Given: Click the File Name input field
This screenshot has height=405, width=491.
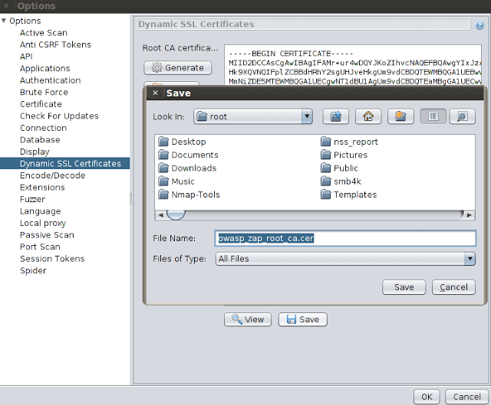Looking at the screenshot, I should tap(345, 238).
